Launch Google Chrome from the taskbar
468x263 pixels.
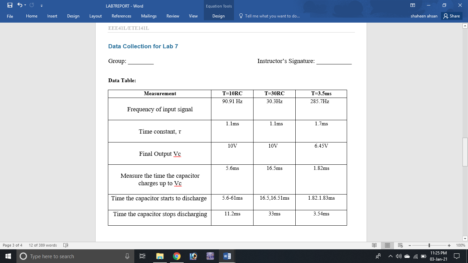[176, 256]
